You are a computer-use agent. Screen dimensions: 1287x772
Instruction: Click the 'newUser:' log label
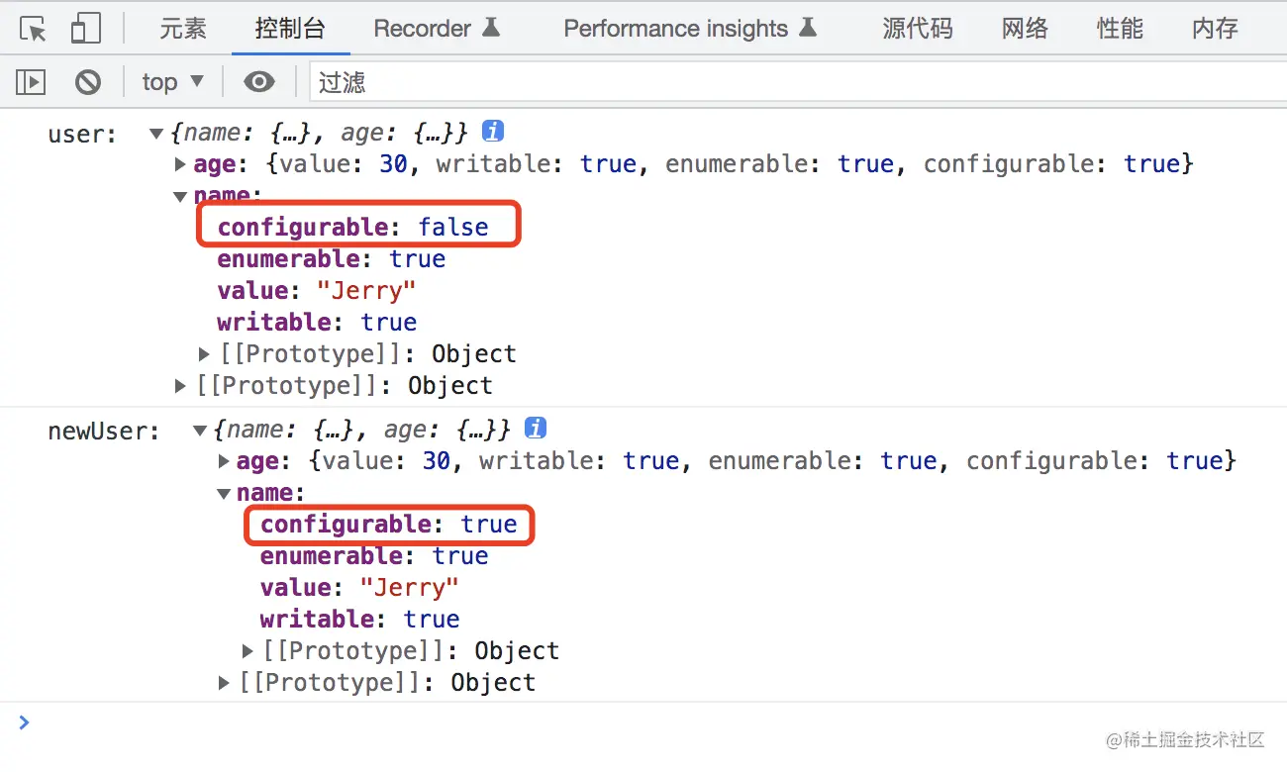tap(104, 431)
